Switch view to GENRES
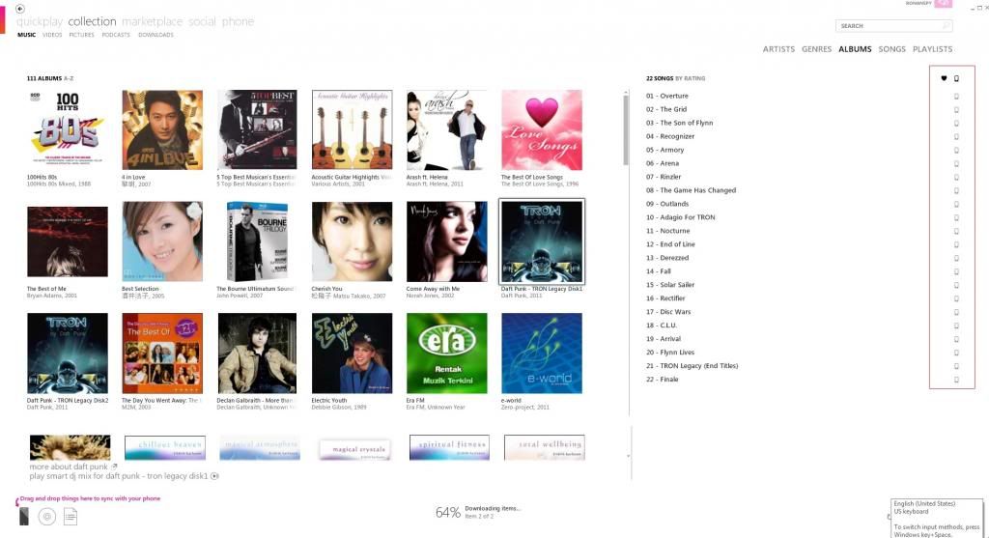This screenshot has height=538, width=989. pos(816,49)
